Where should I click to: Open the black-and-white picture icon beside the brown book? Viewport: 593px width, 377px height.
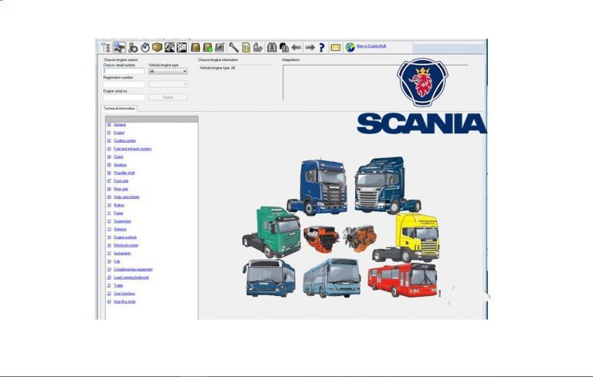182,48
